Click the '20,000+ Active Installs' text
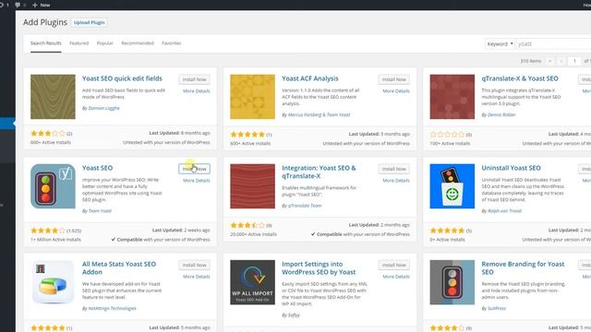The width and height of the screenshot is (591, 332). 253,234
